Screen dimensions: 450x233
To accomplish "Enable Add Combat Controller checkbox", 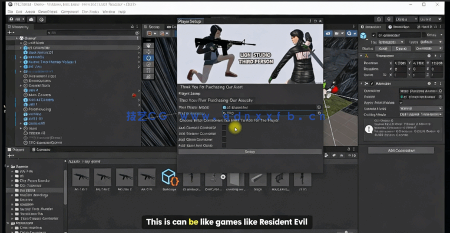I will [224, 127].
